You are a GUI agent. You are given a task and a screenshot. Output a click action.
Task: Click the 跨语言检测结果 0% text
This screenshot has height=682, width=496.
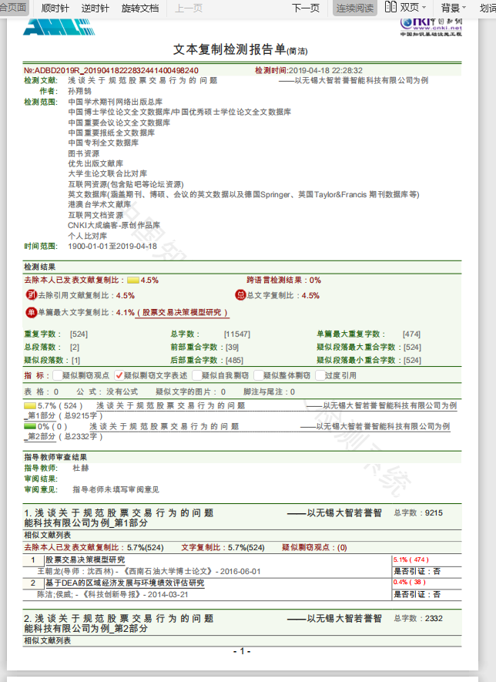[284, 281]
